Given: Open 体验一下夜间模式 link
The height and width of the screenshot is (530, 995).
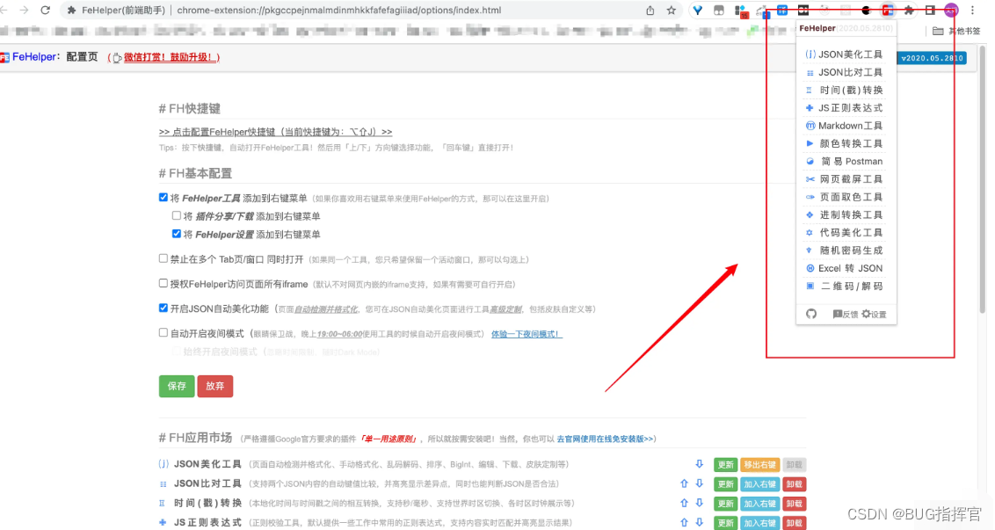Looking at the screenshot, I should pos(526,334).
